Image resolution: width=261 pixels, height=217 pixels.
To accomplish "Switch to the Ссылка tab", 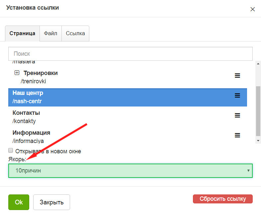I will point(75,34).
